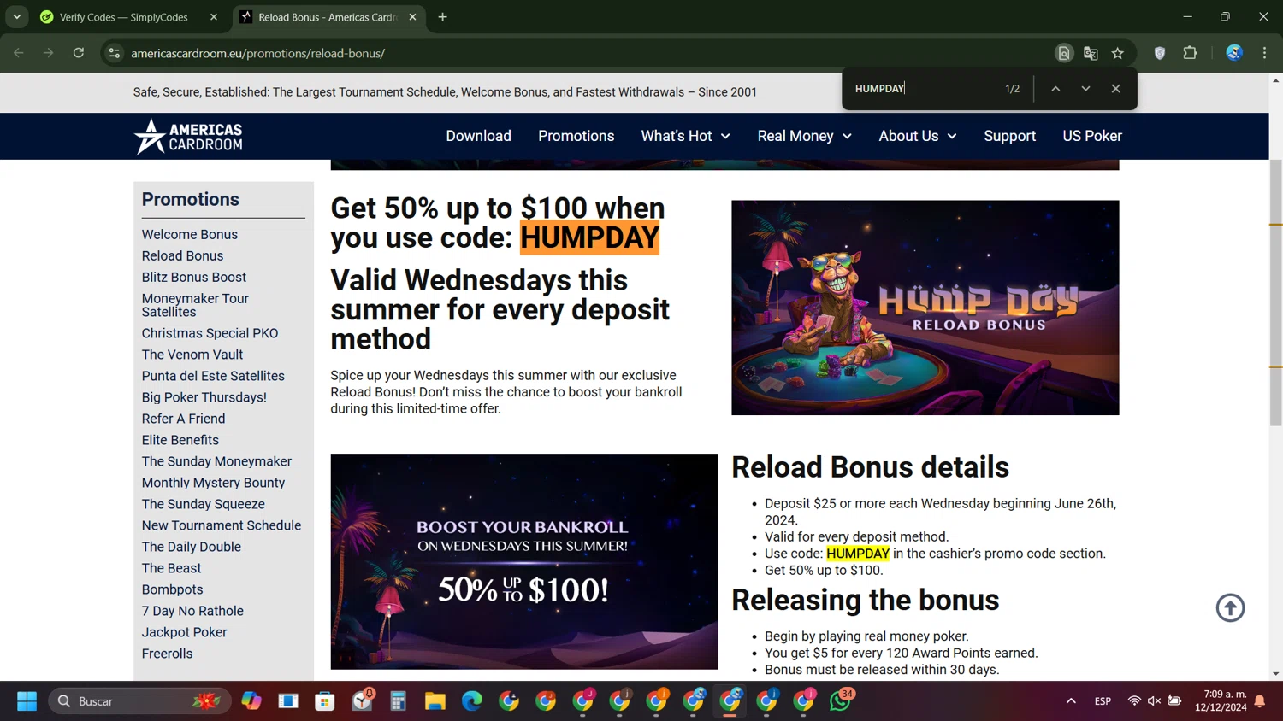Open Blitz Bonus Boost link
This screenshot has width=1283, height=721.
(x=194, y=277)
